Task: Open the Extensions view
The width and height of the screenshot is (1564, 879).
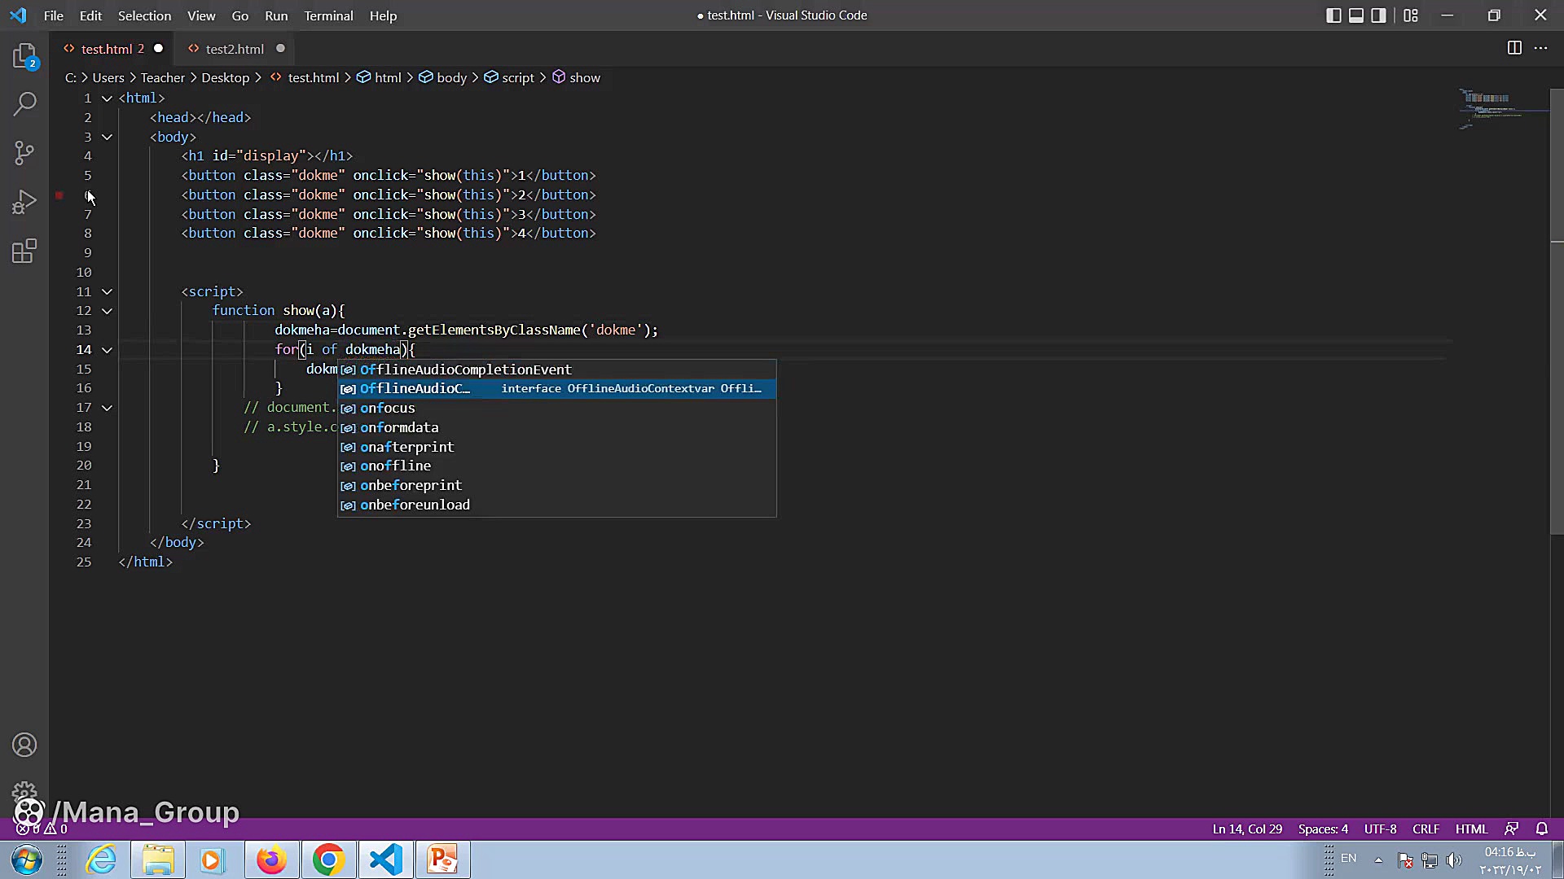Action: point(24,251)
